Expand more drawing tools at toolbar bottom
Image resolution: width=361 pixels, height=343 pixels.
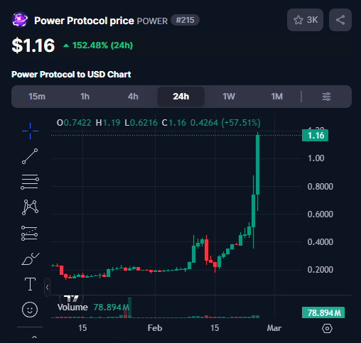tap(34, 337)
